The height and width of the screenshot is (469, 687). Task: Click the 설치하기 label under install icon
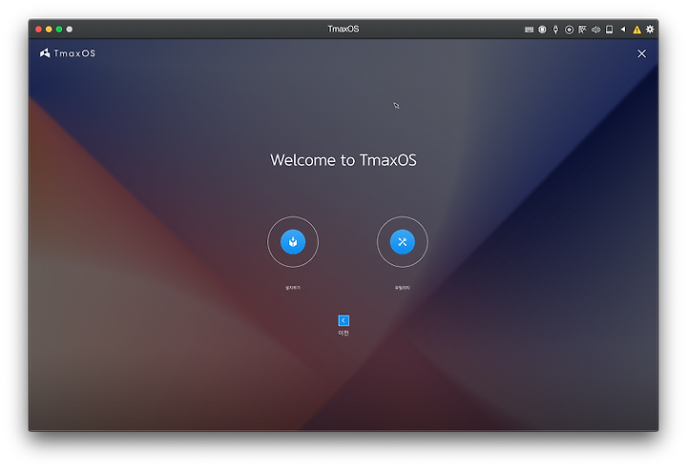(293, 288)
